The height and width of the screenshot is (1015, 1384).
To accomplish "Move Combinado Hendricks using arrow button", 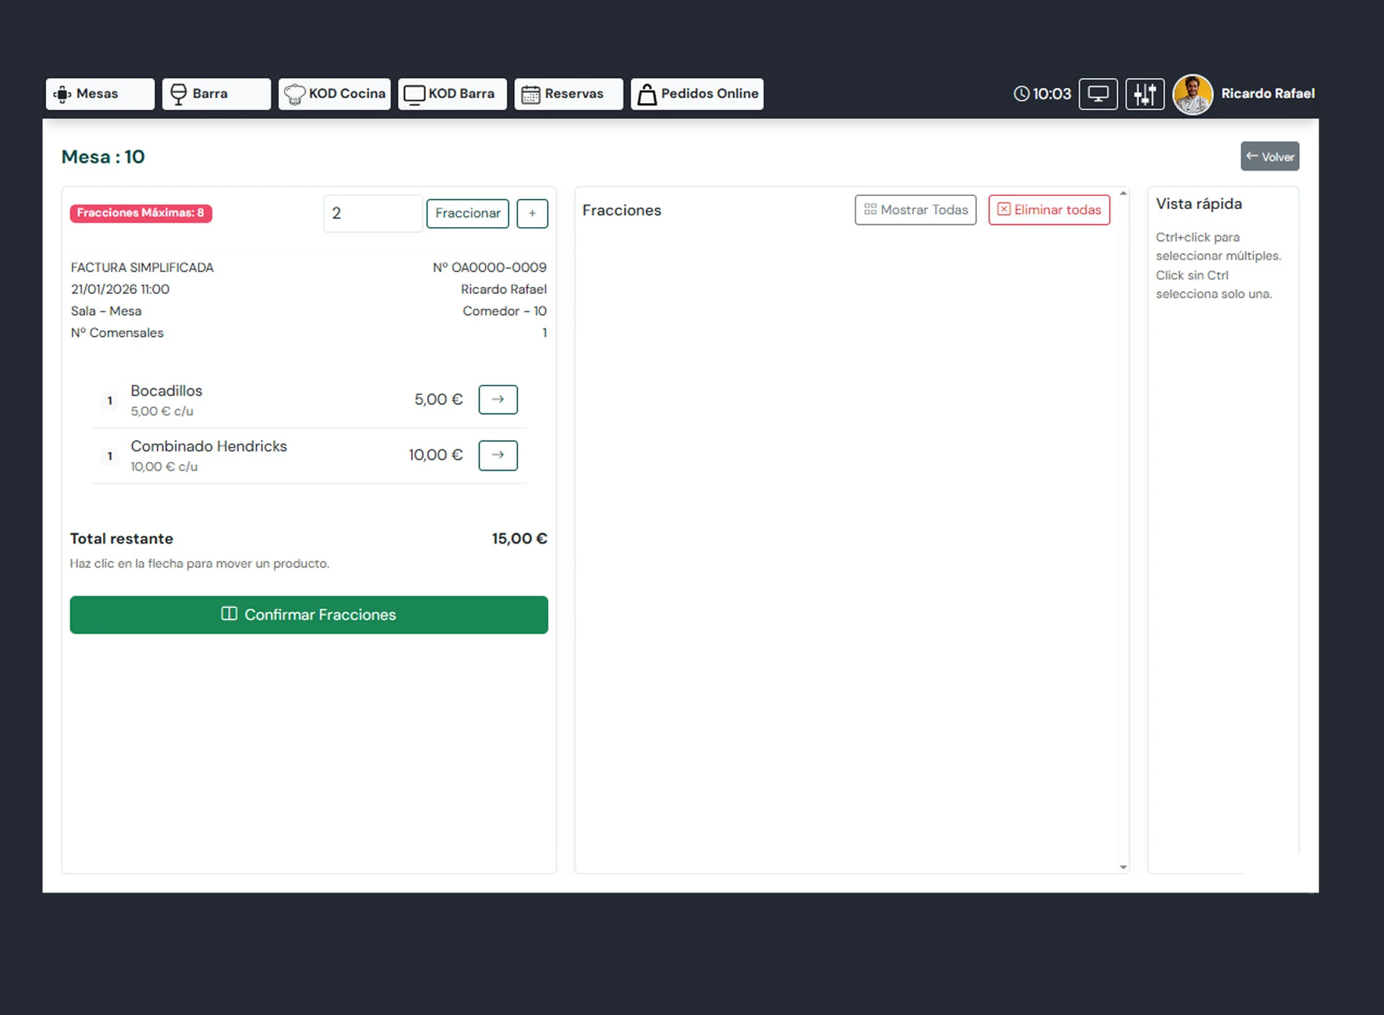I will pos(497,455).
